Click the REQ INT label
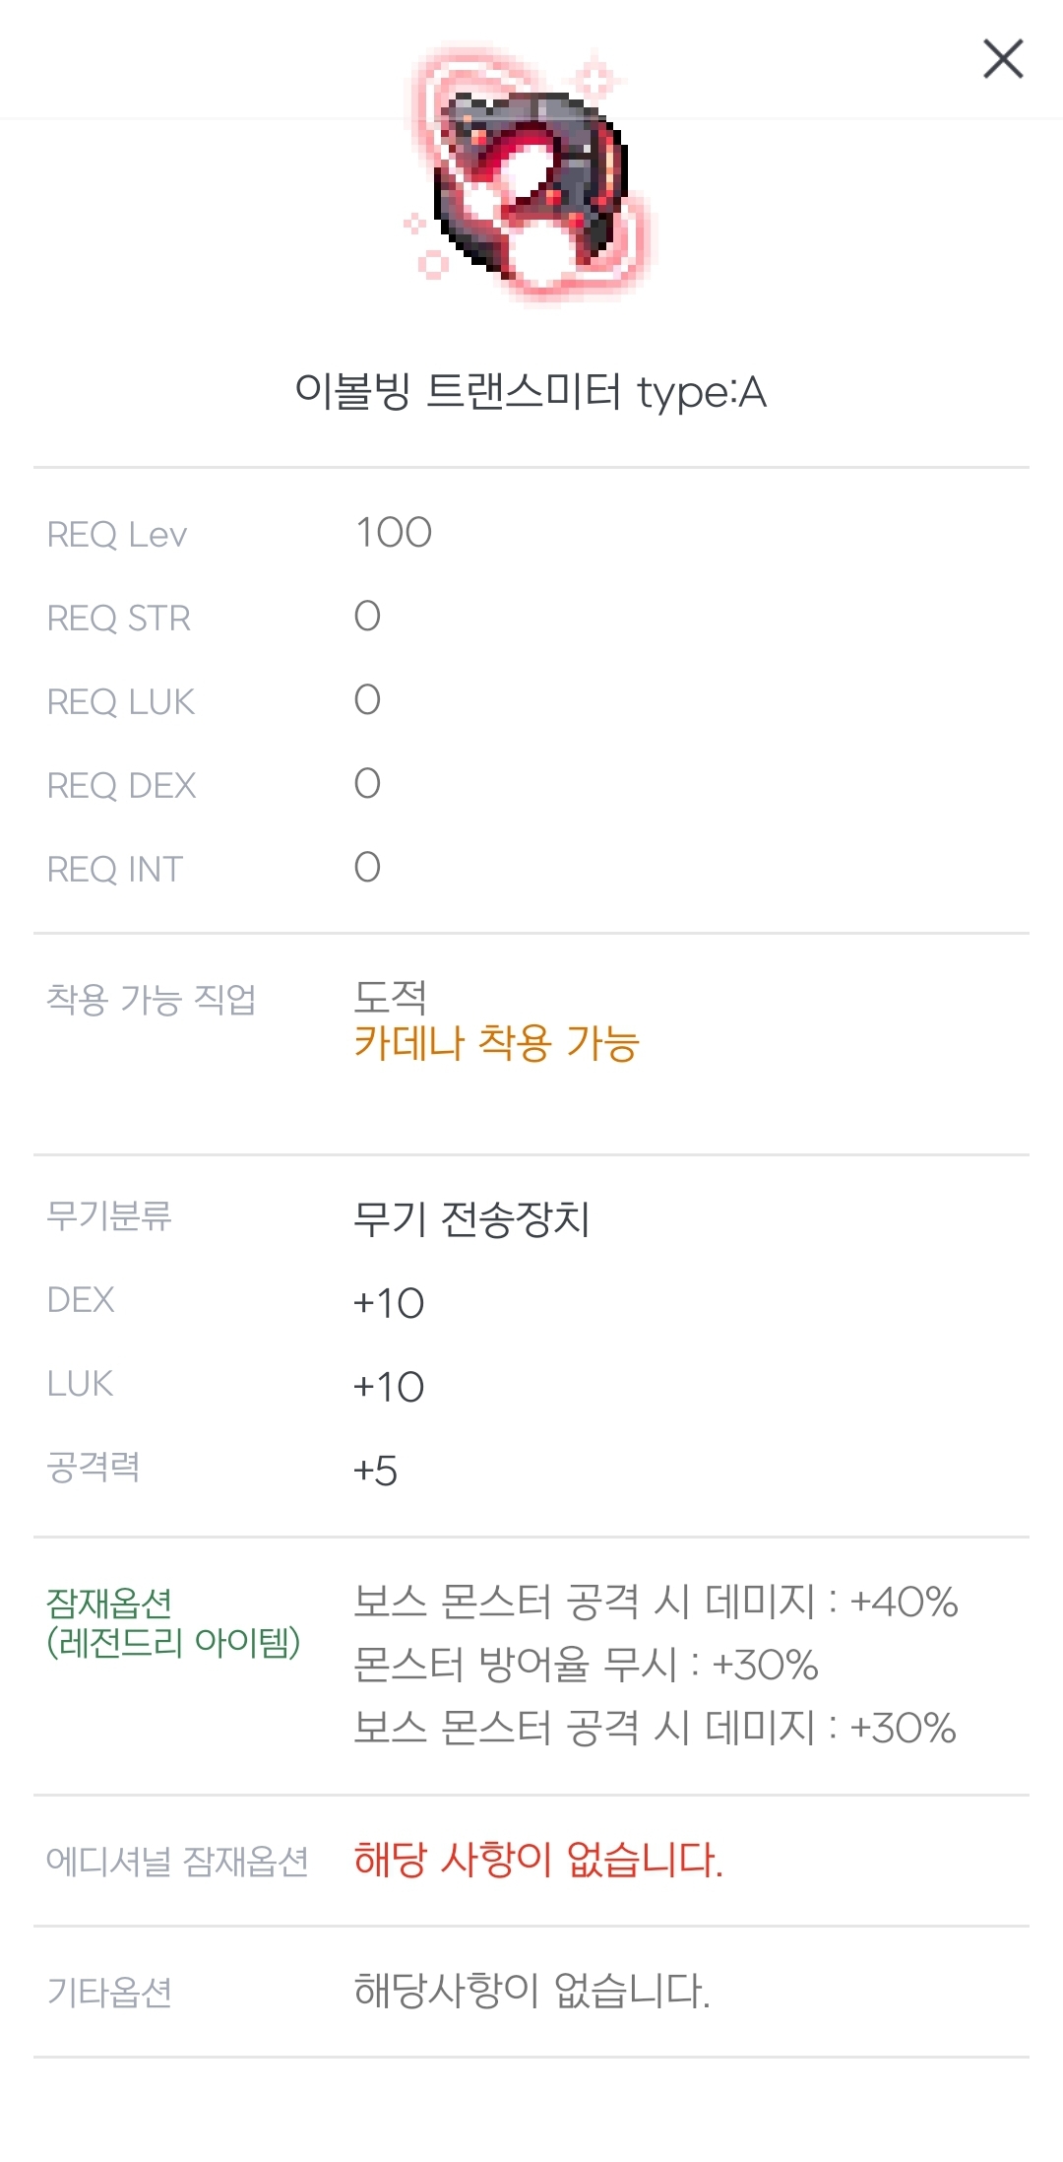Viewport: 1063px width, 2162px height. [x=115, y=870]
